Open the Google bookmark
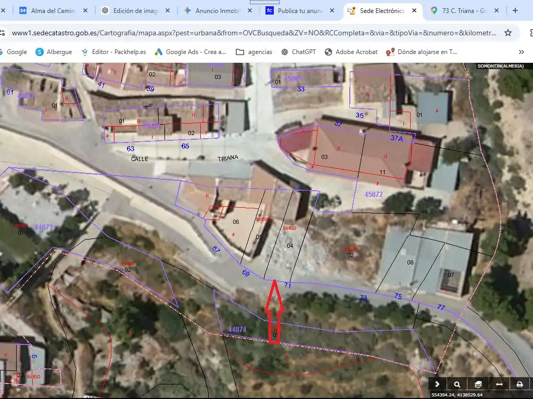Viewport: 533px width, 399px height. (x=14, y=52)
